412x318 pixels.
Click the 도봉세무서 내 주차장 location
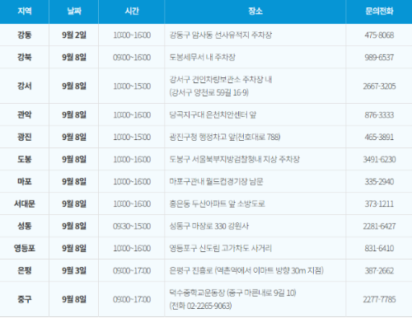point(203,57)
